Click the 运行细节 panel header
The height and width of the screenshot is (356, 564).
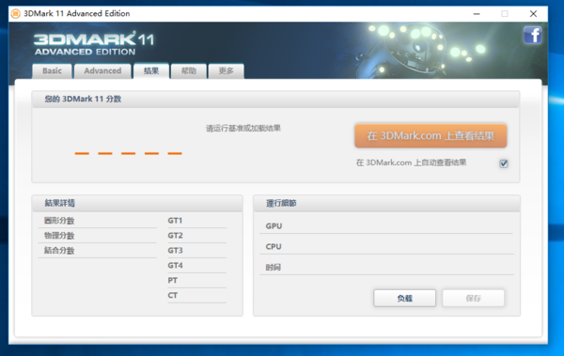pos(386,203)
